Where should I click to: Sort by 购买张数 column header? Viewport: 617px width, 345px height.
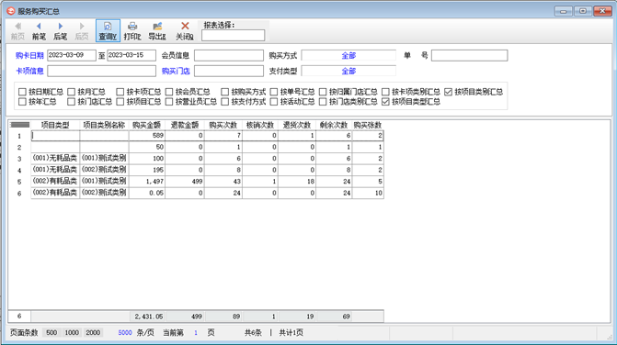[x=368, y=125]
